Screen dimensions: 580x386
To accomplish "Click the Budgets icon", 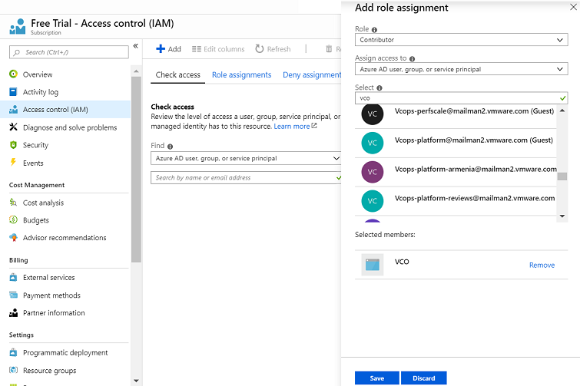I will (13, 220).
